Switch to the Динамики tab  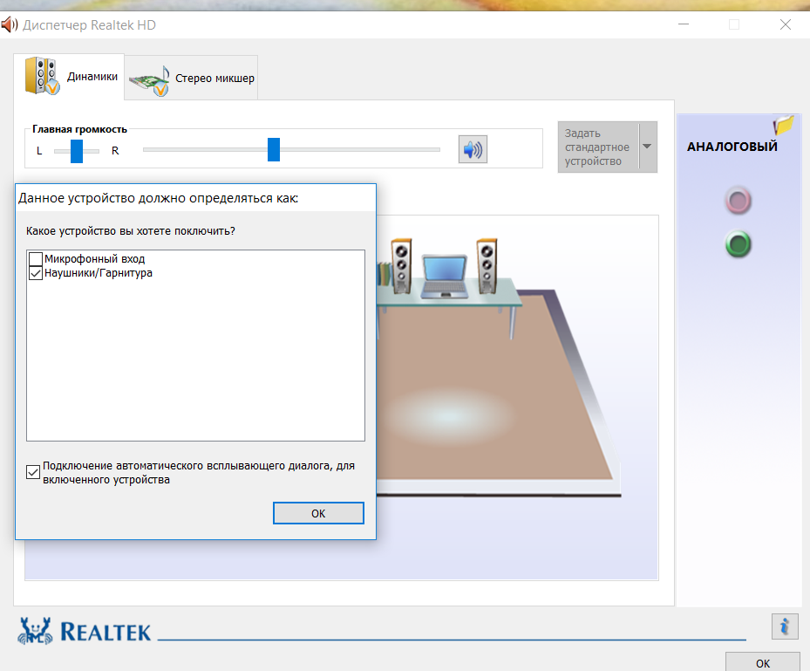(x=69, y=77)
